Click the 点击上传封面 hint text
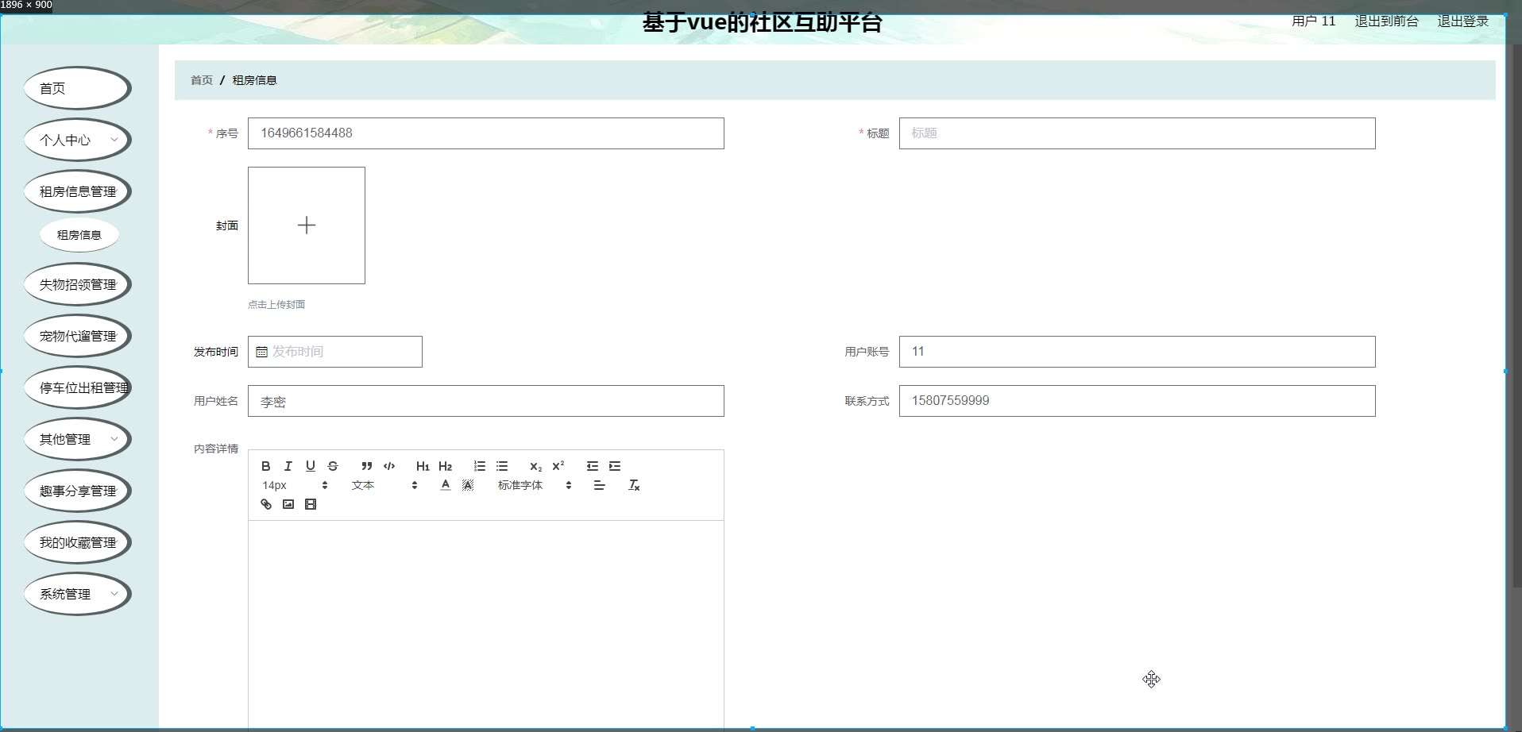1522x732 pixels. click(x=276, y=304)
